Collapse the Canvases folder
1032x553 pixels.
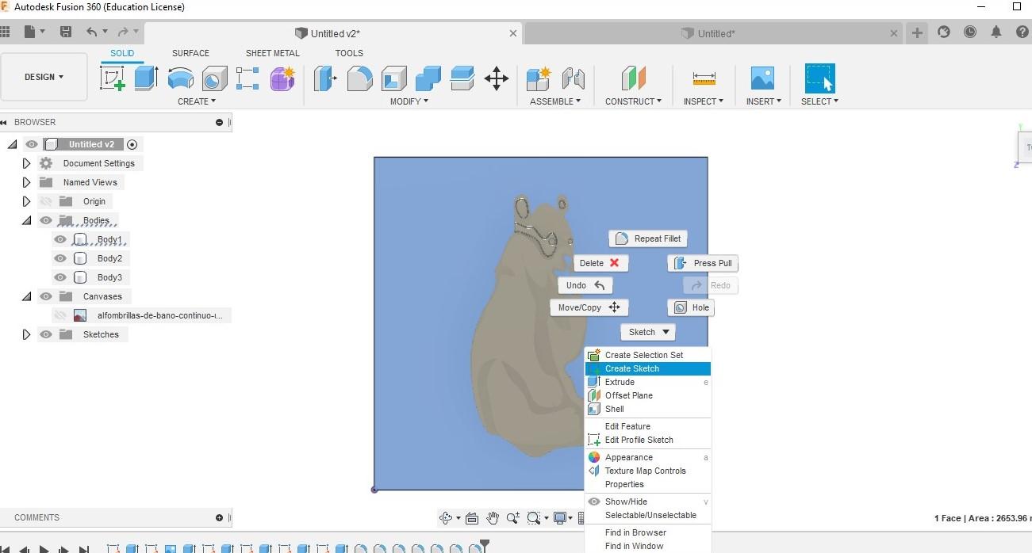point(26,296)
